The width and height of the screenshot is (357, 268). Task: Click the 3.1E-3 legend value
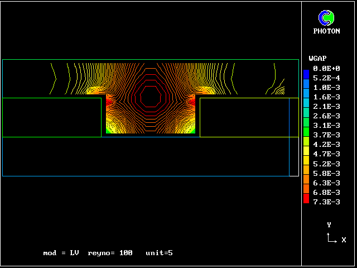[326, 125]
